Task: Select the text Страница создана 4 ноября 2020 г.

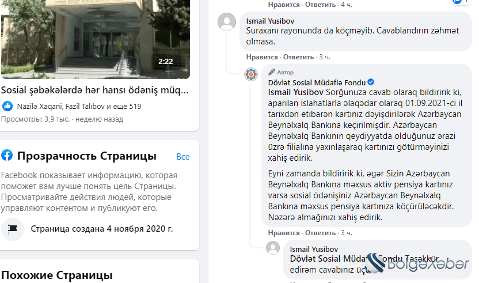Action: pos(102,229)
